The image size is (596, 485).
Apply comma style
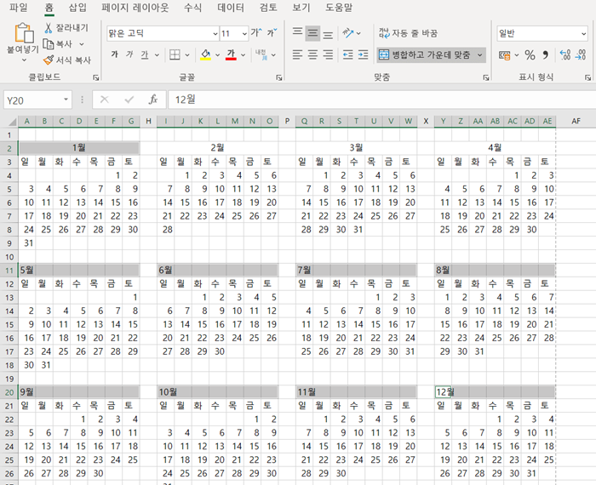(546, 55)
